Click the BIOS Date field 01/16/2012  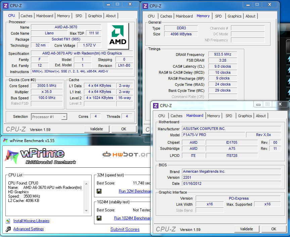coord(232,183)
